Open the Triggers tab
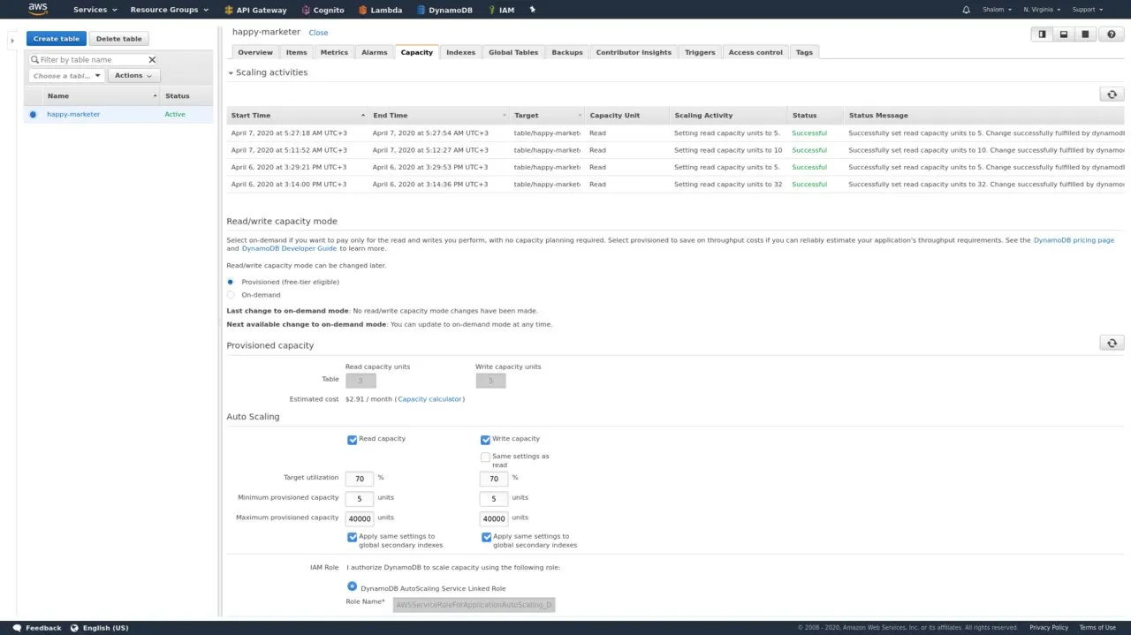 click(x=700, y=52)
